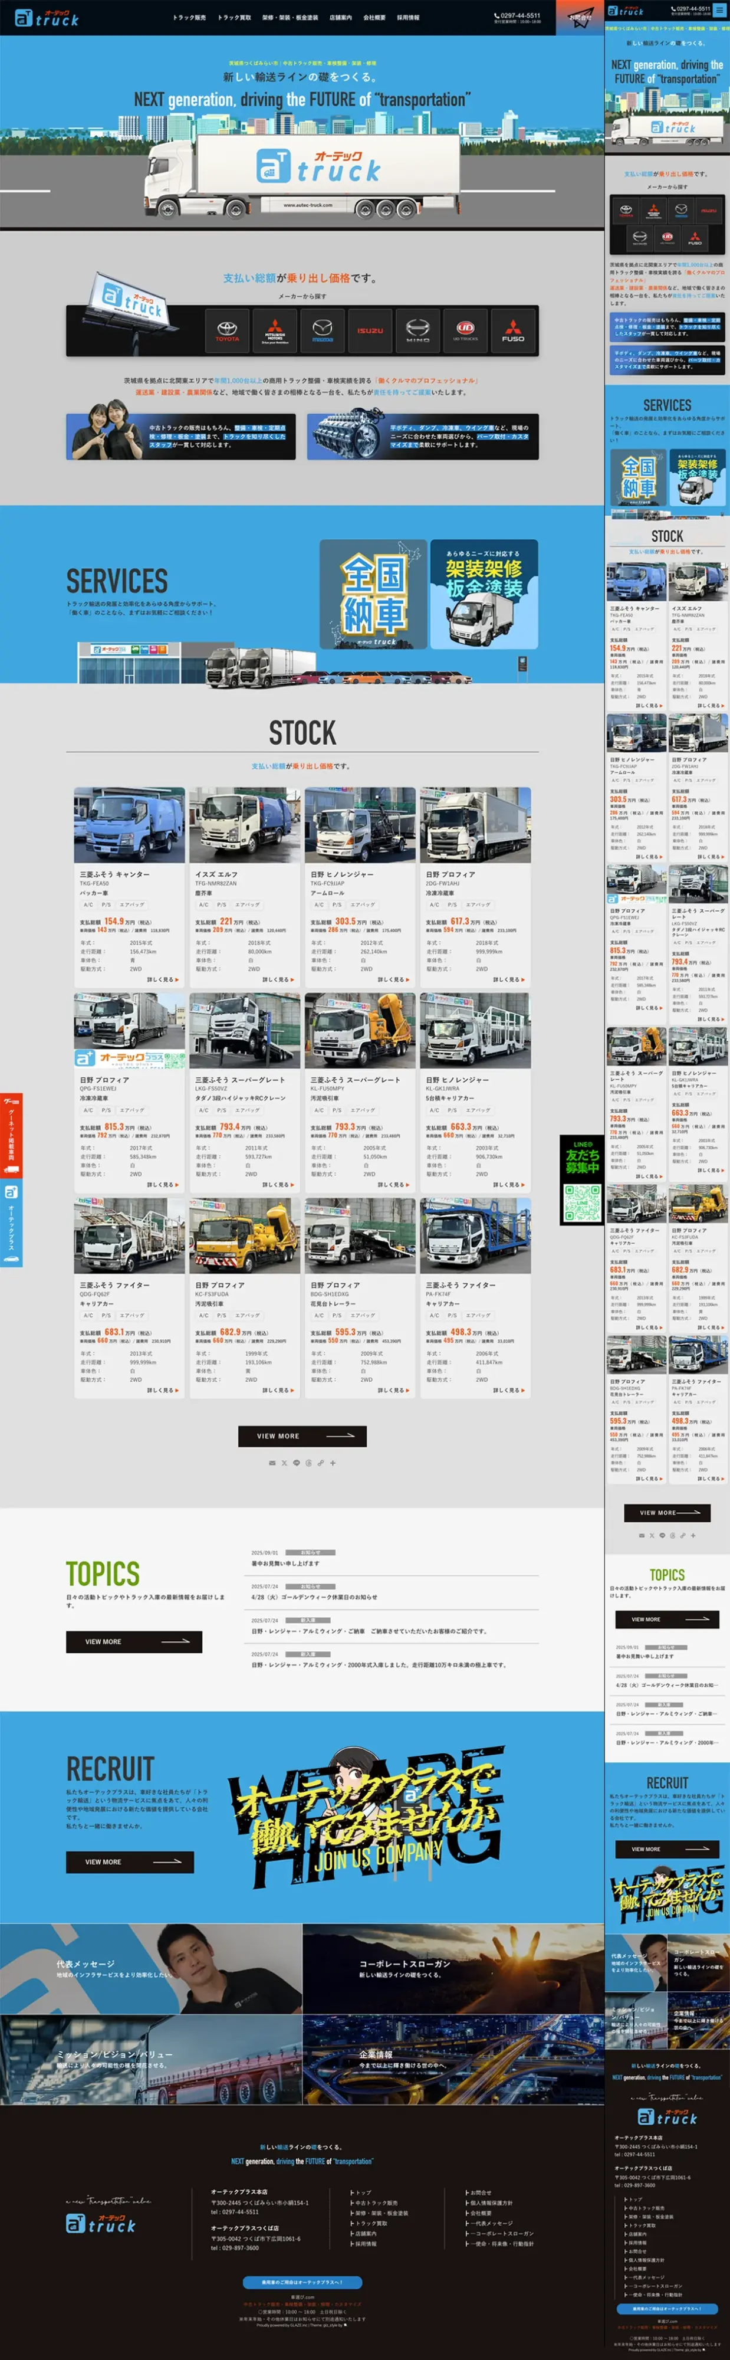
Task: Open the 店舗案内 navigation link
Action: click(341, 18)
